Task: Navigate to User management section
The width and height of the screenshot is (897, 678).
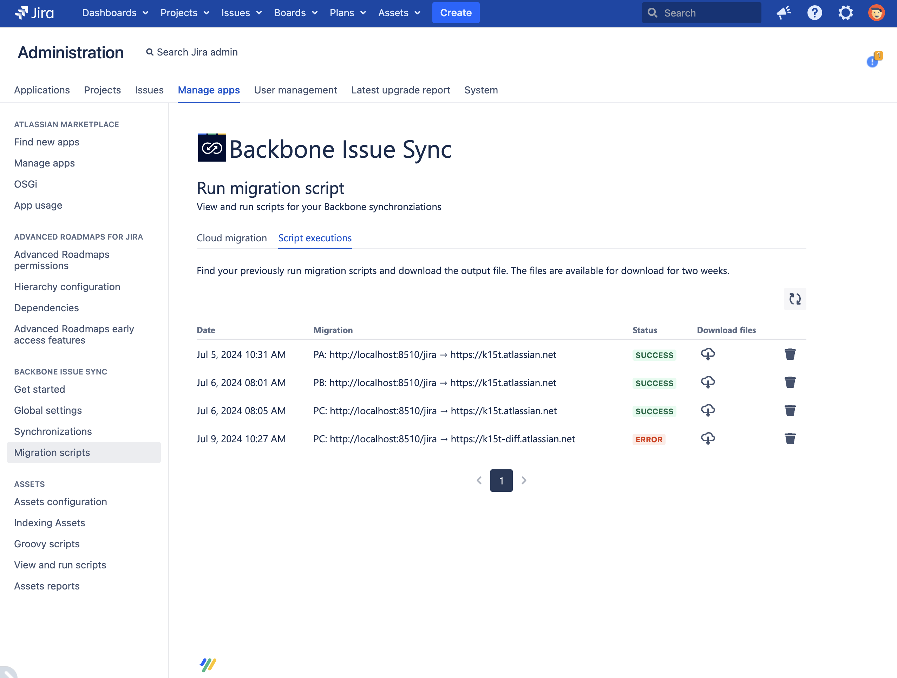Action: (295, 90)
